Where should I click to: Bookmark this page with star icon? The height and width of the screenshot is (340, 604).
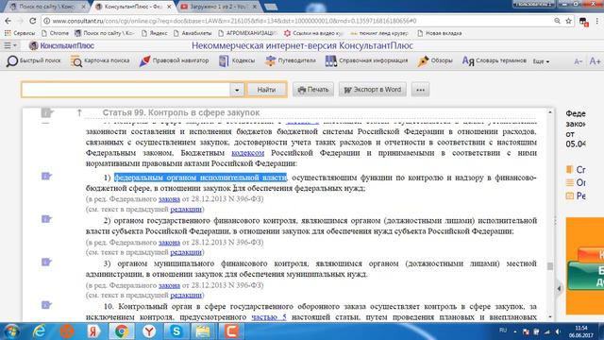click(x=568, y=21)
